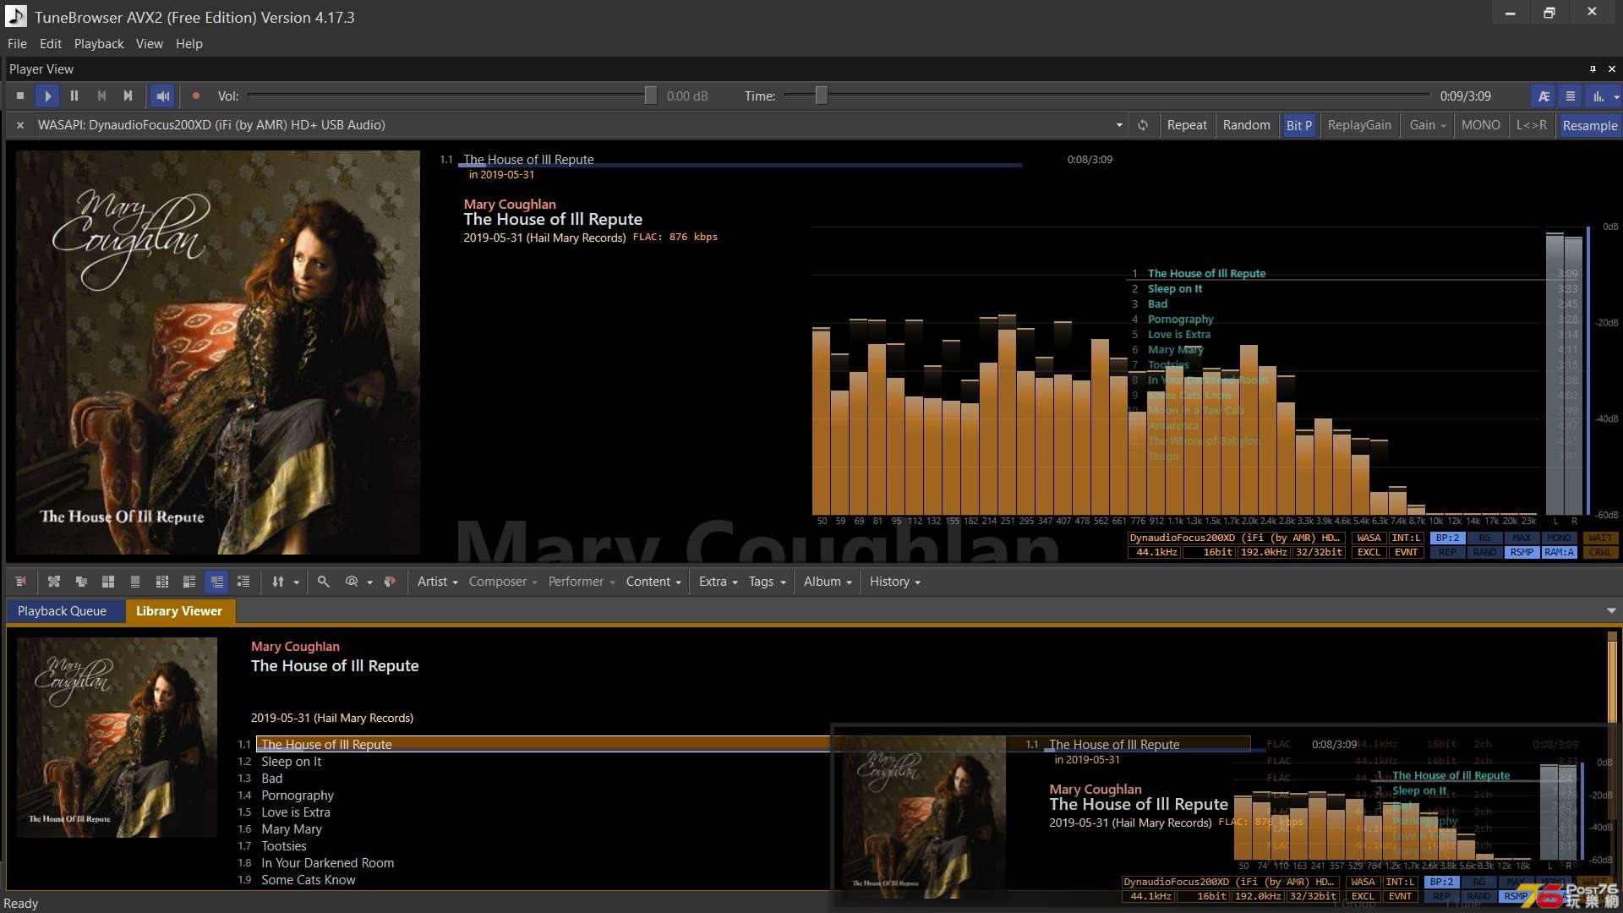Toggle Random playback

[1246, 125]
